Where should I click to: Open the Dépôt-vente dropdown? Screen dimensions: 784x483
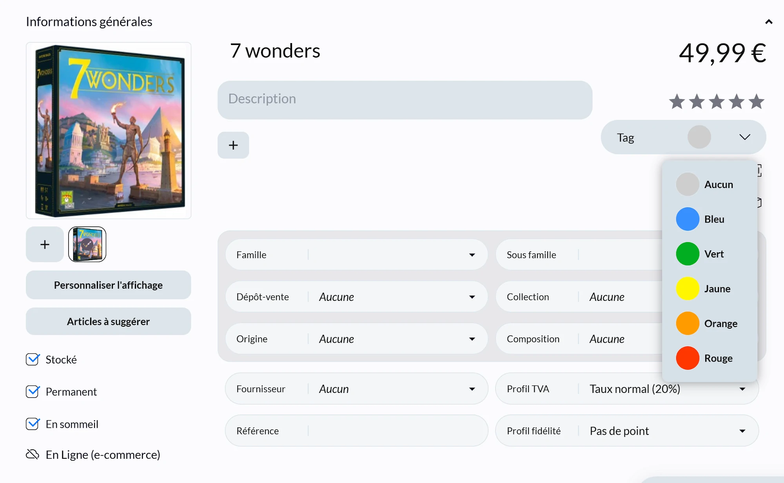point(356,297)
